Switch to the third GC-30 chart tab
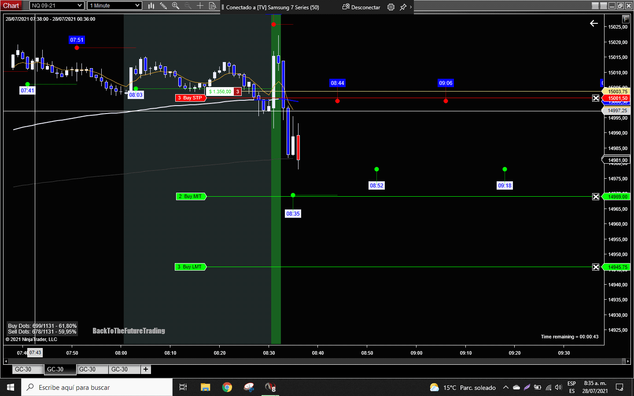 [x=92, y=369]
